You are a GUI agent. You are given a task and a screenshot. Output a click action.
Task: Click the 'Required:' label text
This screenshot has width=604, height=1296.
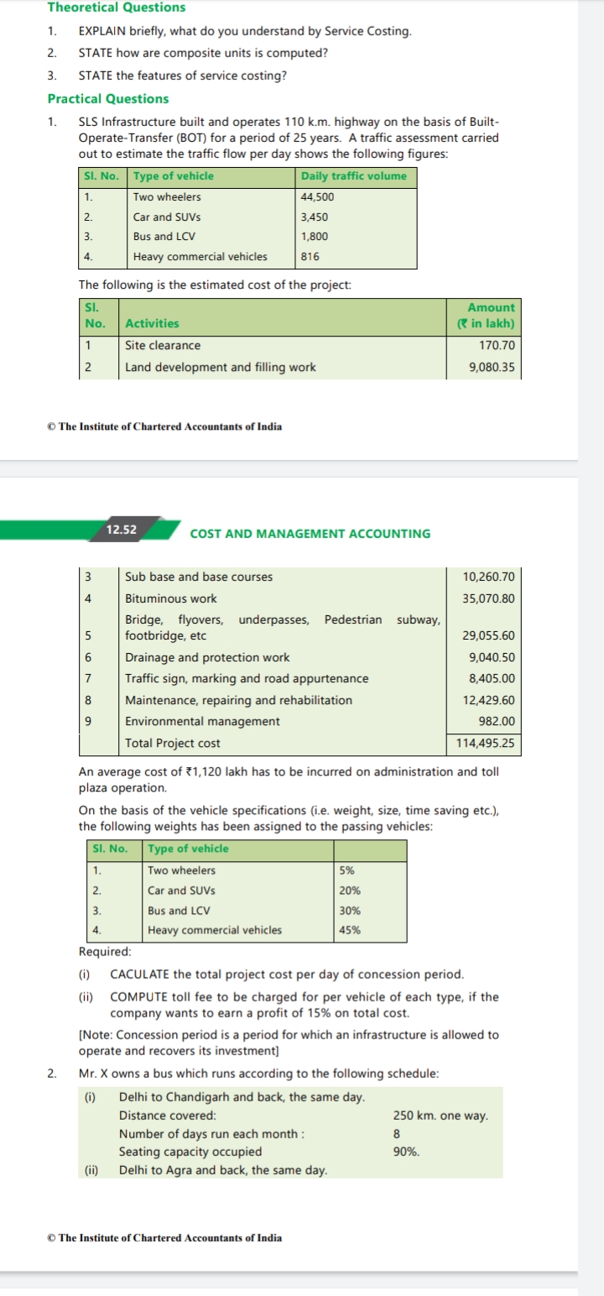(x=105, y=952)
